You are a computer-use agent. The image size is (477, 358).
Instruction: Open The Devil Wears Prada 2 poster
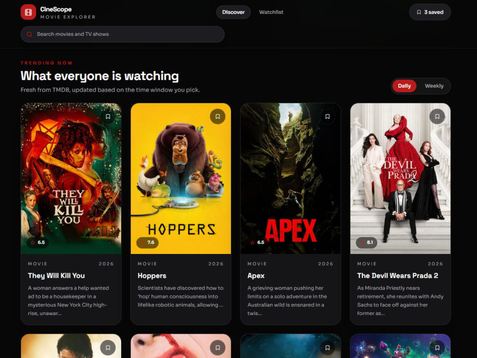click(x=400, y=179)
